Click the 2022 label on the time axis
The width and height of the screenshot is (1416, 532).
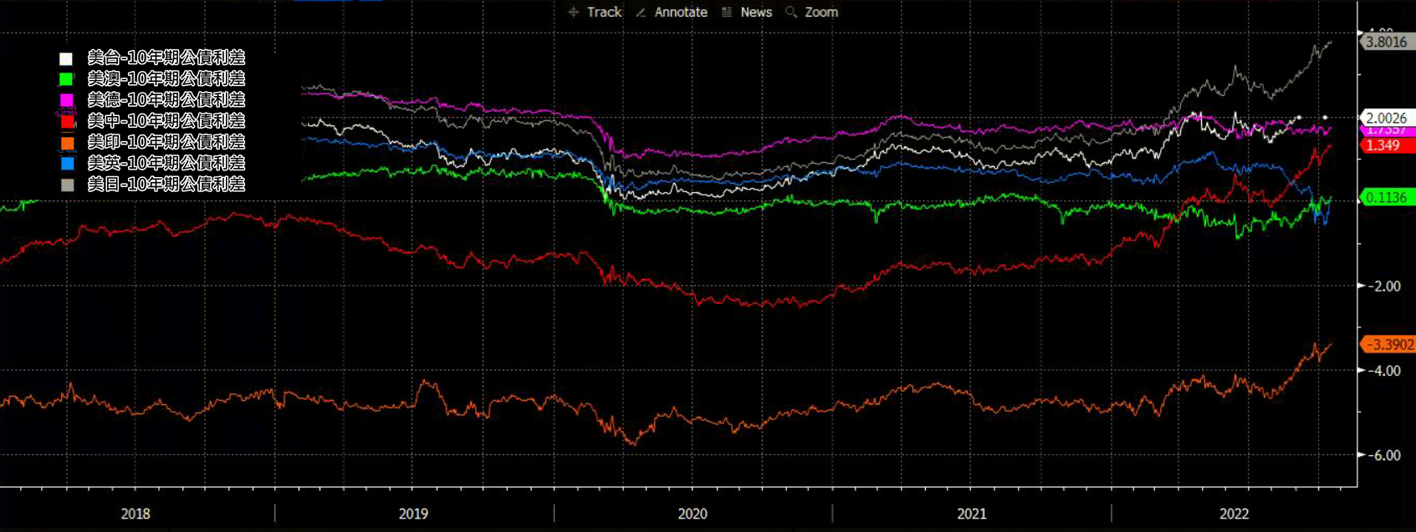pos(1234,514)
